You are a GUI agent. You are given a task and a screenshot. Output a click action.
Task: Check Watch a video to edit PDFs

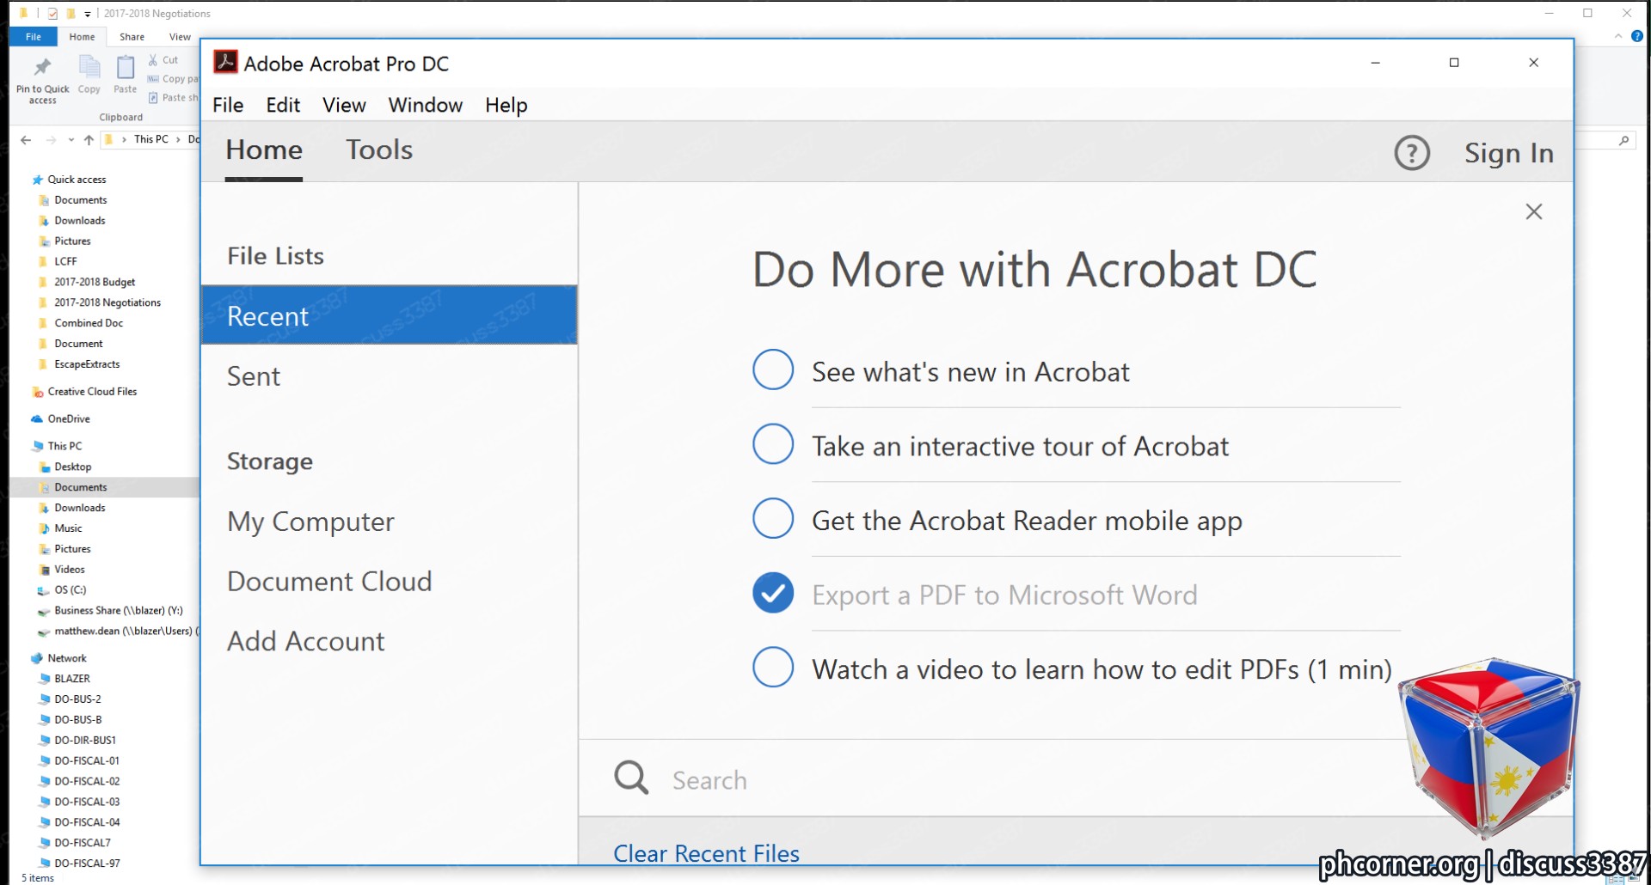[773, 668]
